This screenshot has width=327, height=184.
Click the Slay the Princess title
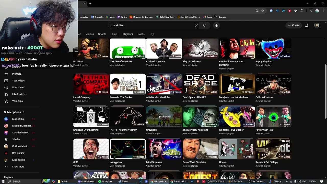[192, 62]
